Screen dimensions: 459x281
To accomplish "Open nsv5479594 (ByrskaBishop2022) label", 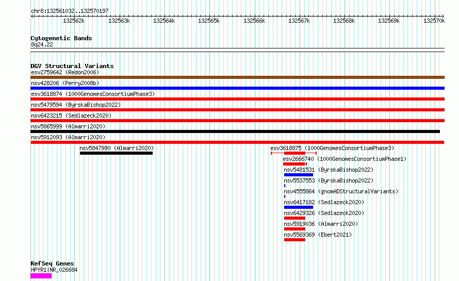I will click(76, 105).
